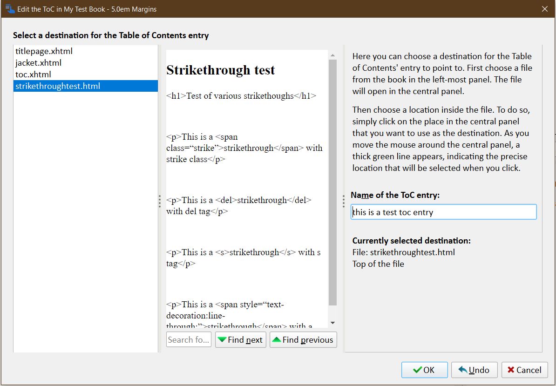Click the splitter handle between file list and preview
This screenshot has height=386, width=556.
coord(160,201)
